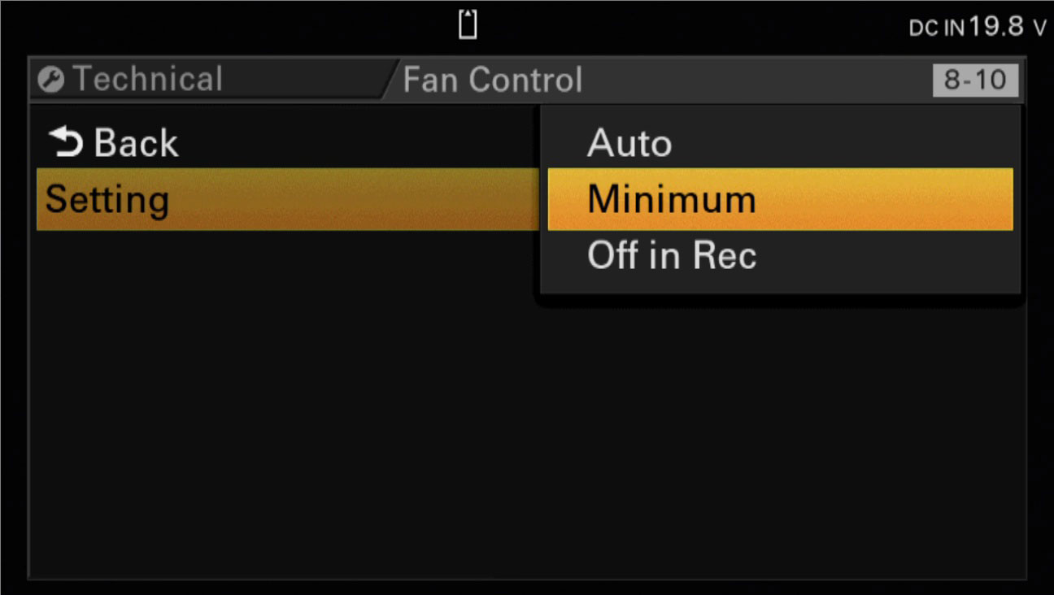Click the wrench icon beside Technical
Screen dimensions: 1054x595
pyautogui.click(x=50, y=80)
